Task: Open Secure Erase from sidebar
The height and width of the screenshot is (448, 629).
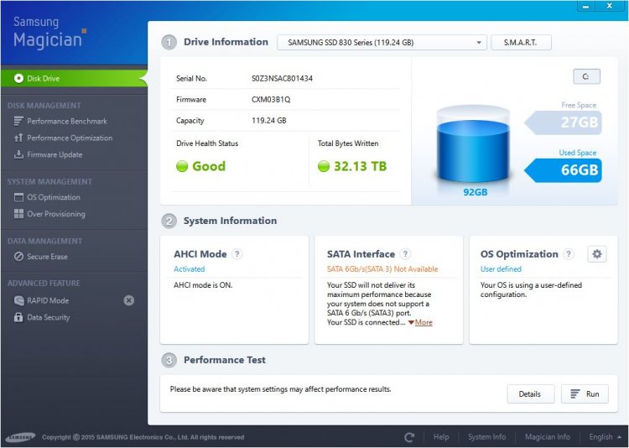Action: [x=47, y=257]
